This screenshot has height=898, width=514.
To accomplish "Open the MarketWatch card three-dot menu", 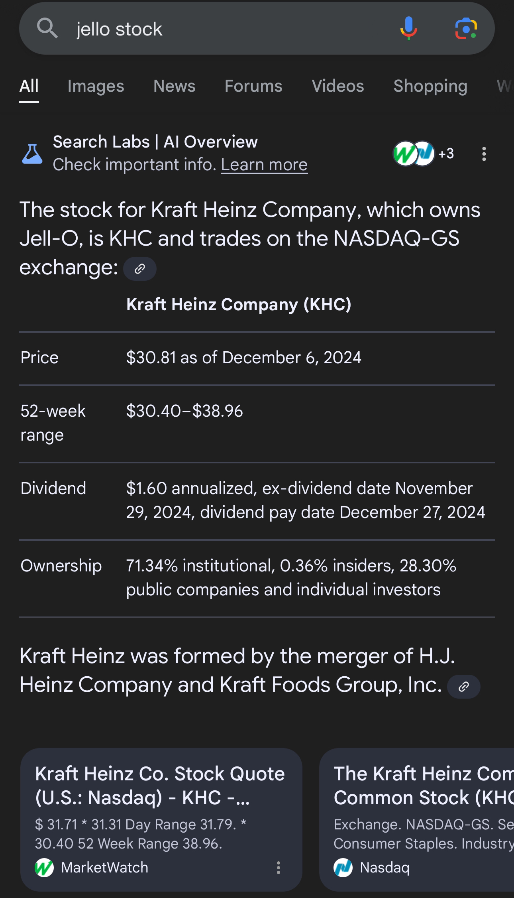I will tap(279, 868).
